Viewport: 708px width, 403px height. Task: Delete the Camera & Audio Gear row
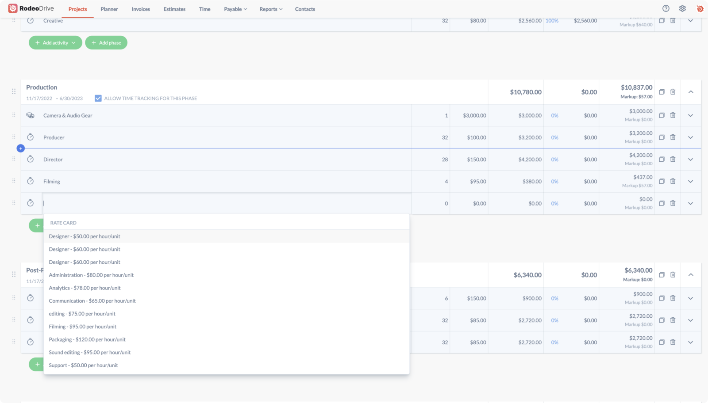point(673,115)
